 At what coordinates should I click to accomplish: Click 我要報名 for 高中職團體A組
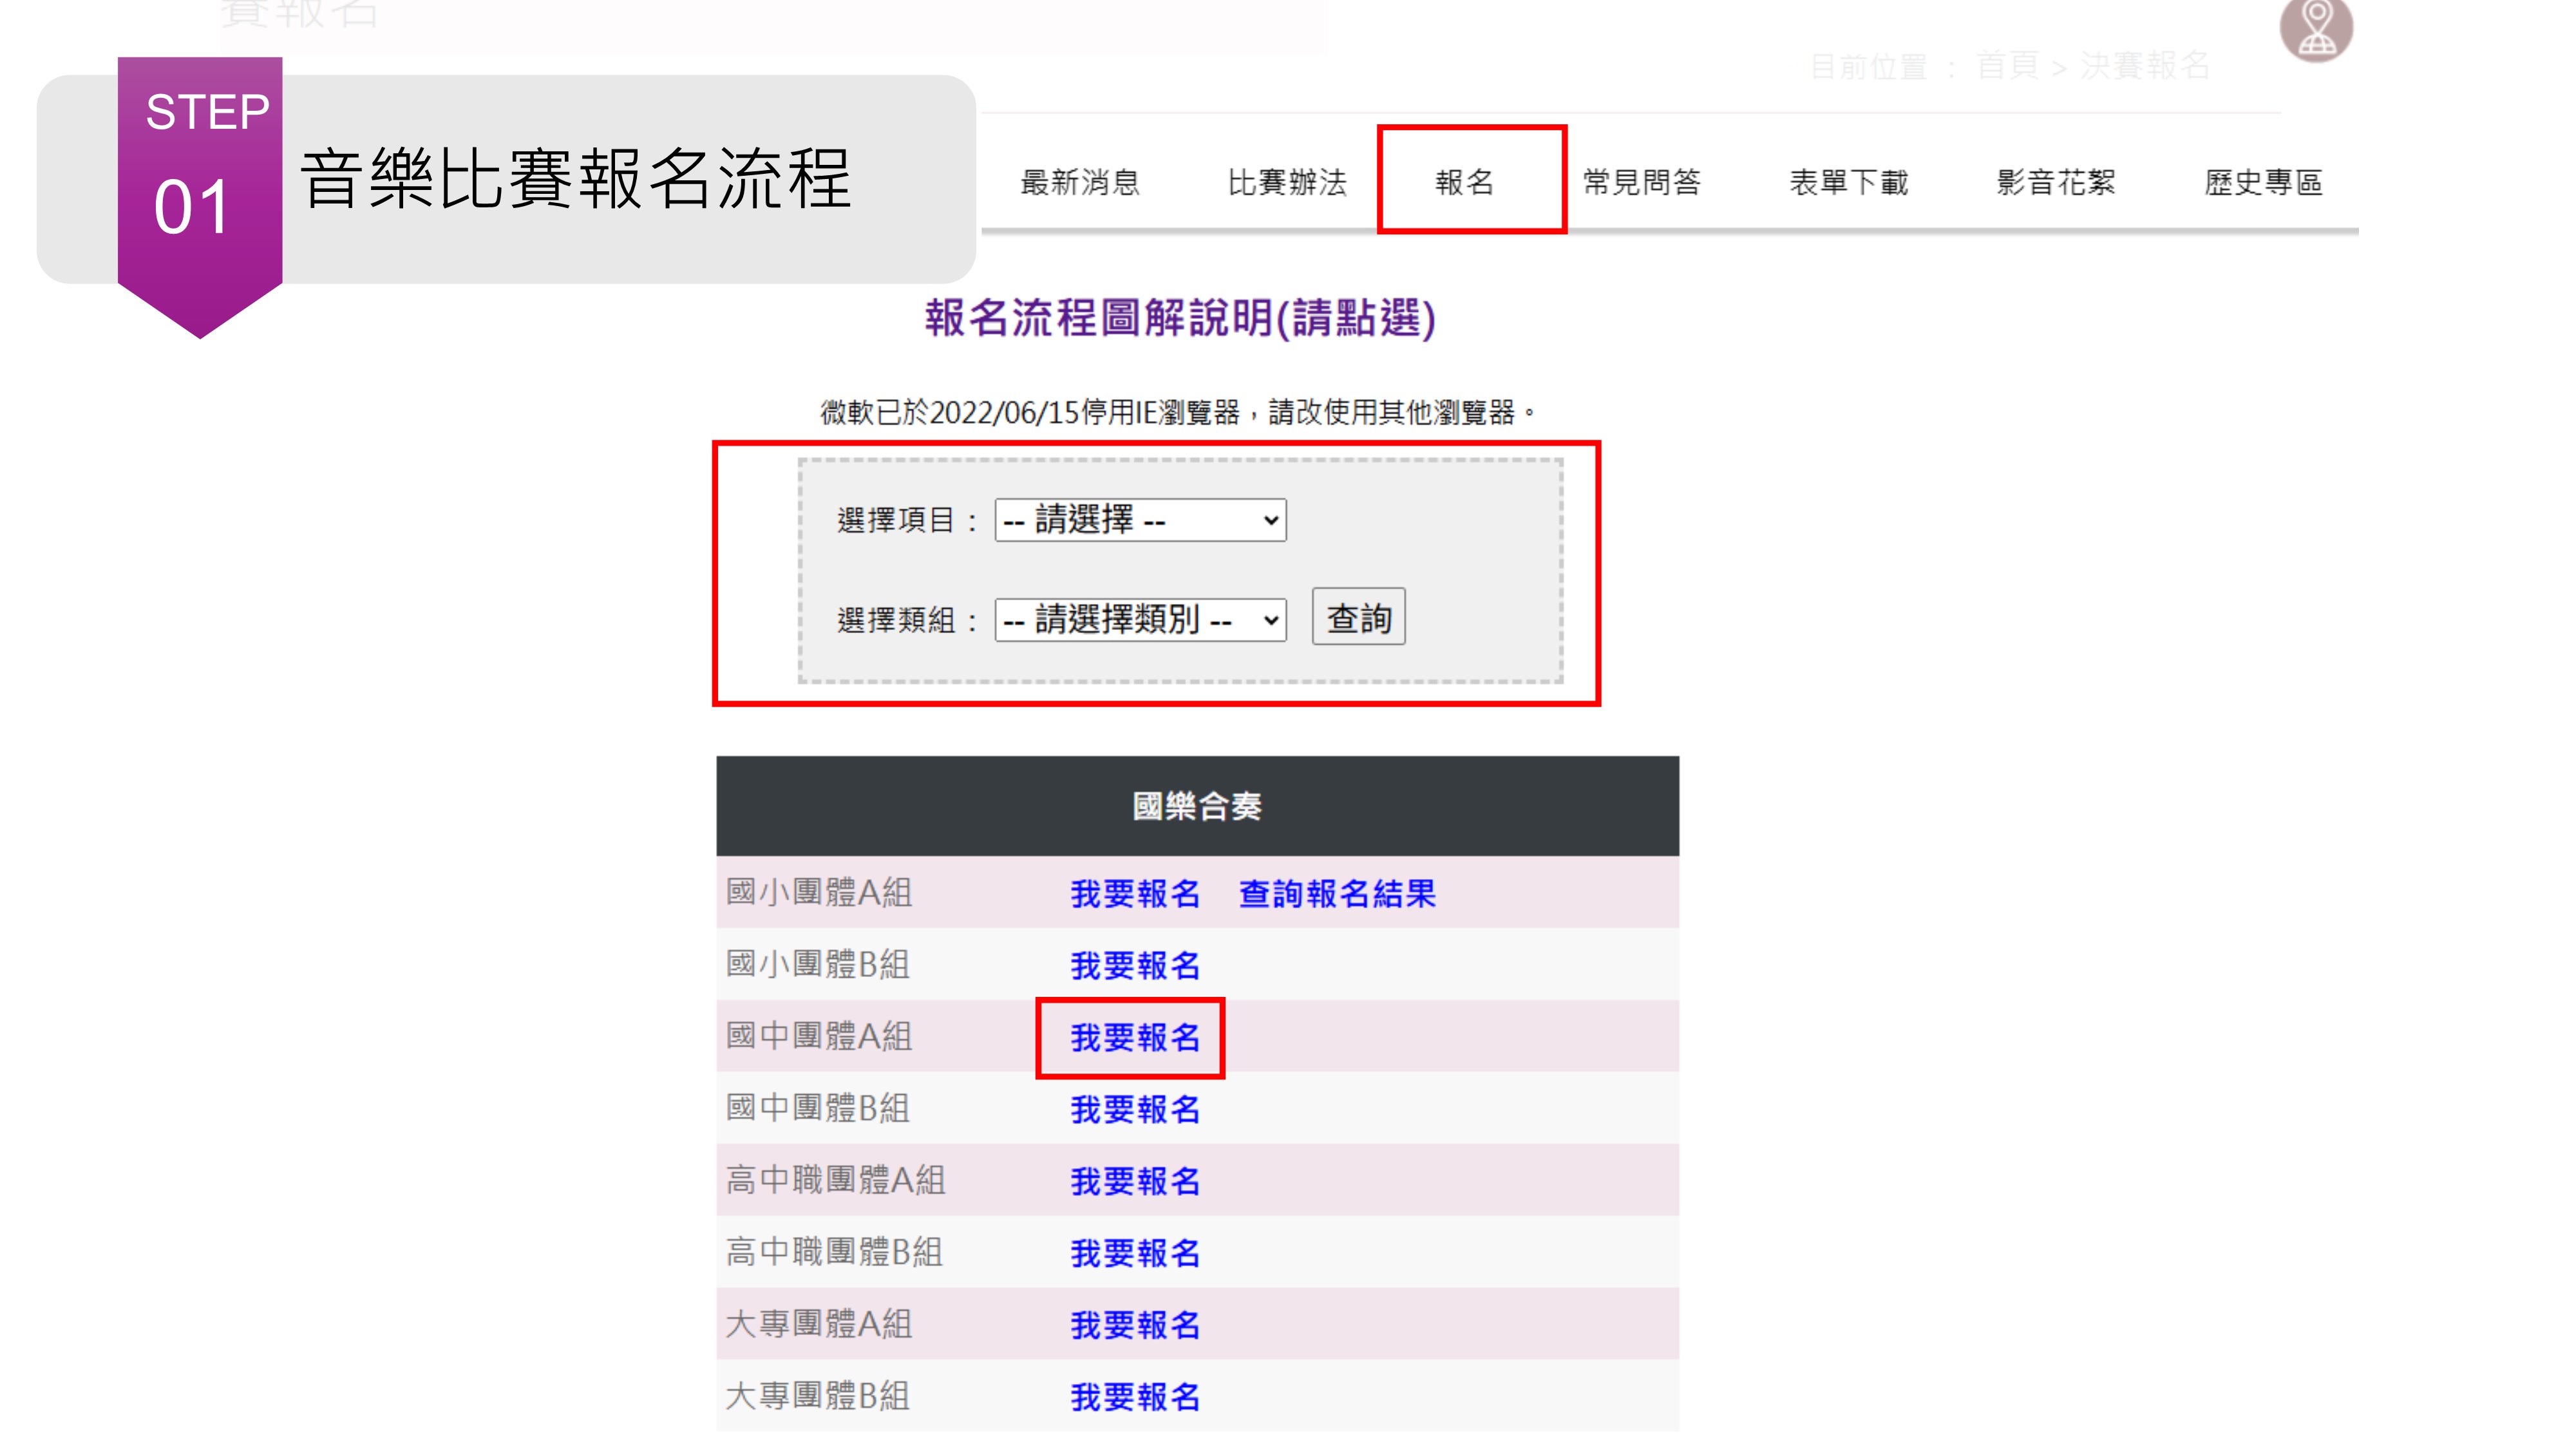(1135, 1181)
